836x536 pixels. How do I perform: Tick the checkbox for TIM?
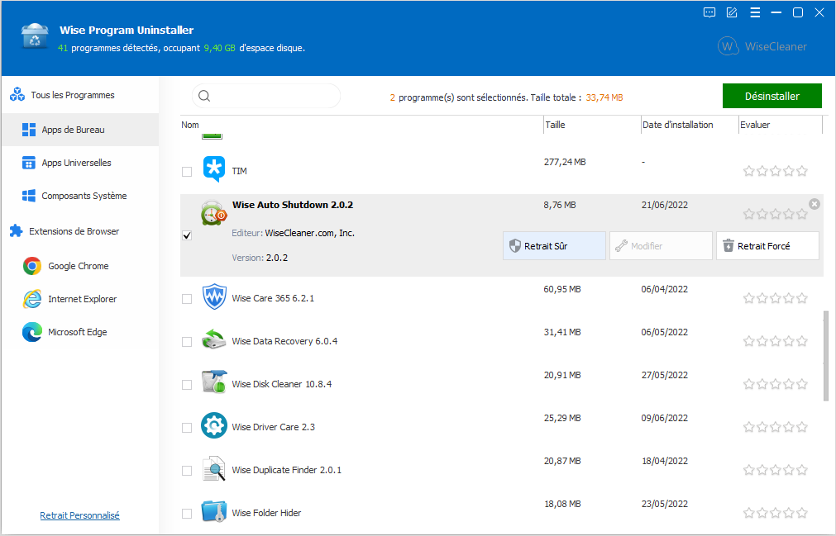tap(187, 172)
